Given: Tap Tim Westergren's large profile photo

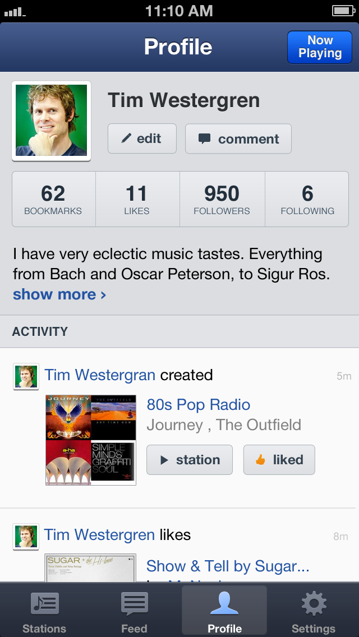Looking at the screenshot, I should click(x=51, y=121).
